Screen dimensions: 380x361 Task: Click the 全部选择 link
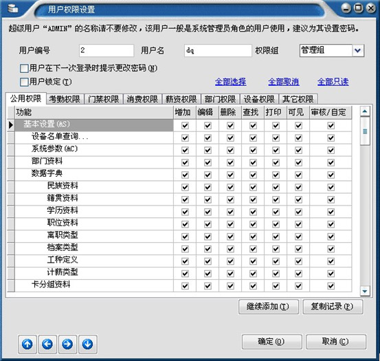coord(230,82)
